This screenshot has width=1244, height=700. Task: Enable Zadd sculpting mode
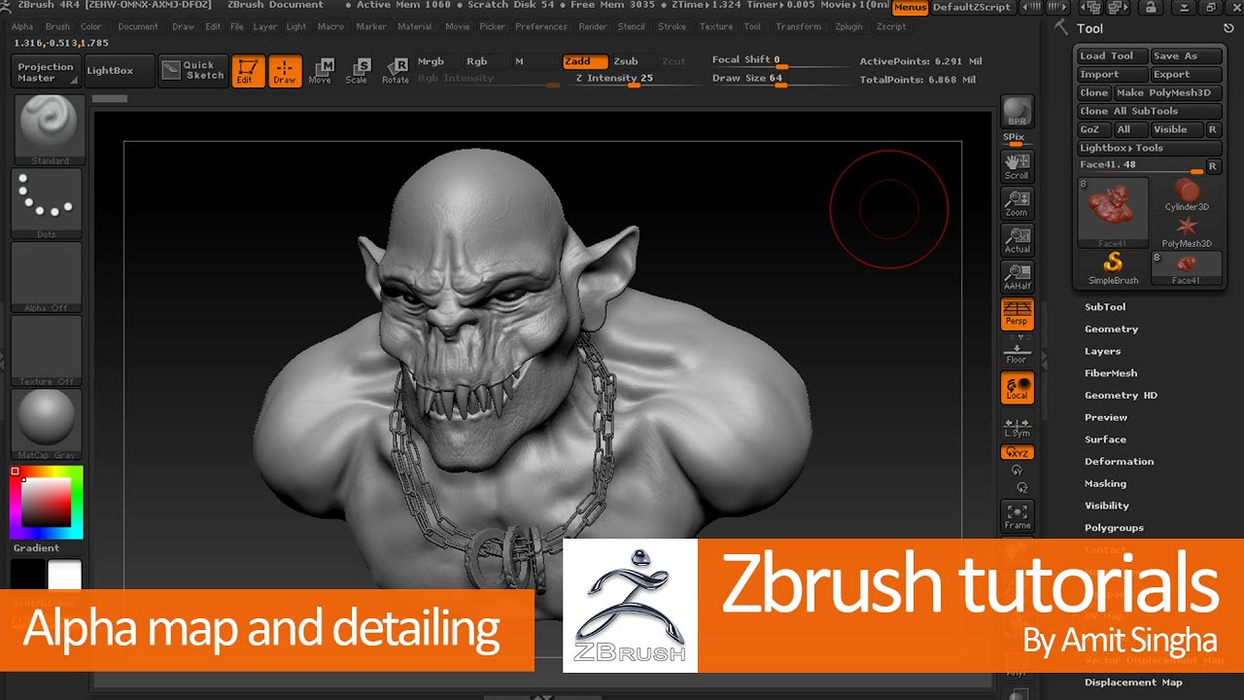coord(585,61)
